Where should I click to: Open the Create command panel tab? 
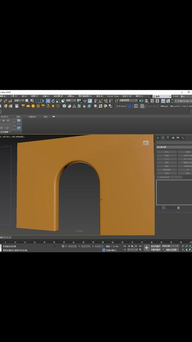click(158, 138)
